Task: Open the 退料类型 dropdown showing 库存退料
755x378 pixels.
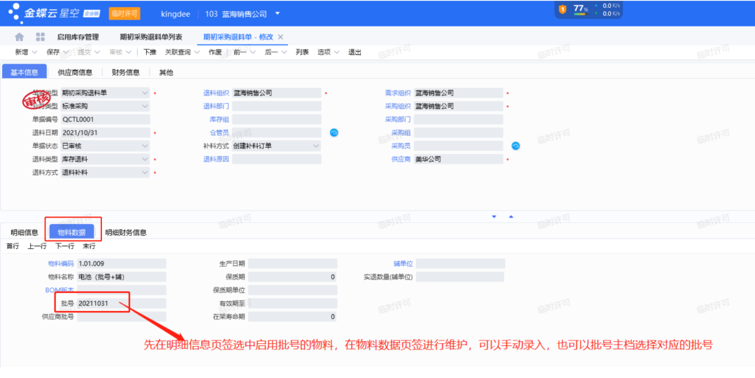Action: (x=105, y=159)
